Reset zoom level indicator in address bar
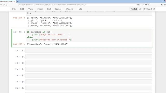The height and width of the screenshot is (93, 166). [138, 5]
